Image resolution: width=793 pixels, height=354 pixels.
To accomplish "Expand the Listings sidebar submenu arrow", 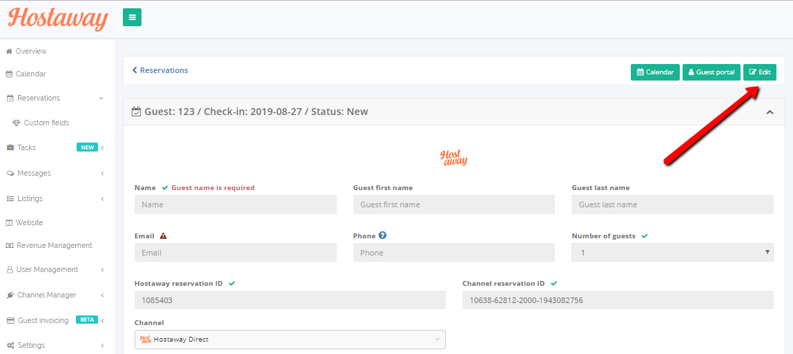I will 103,199.
